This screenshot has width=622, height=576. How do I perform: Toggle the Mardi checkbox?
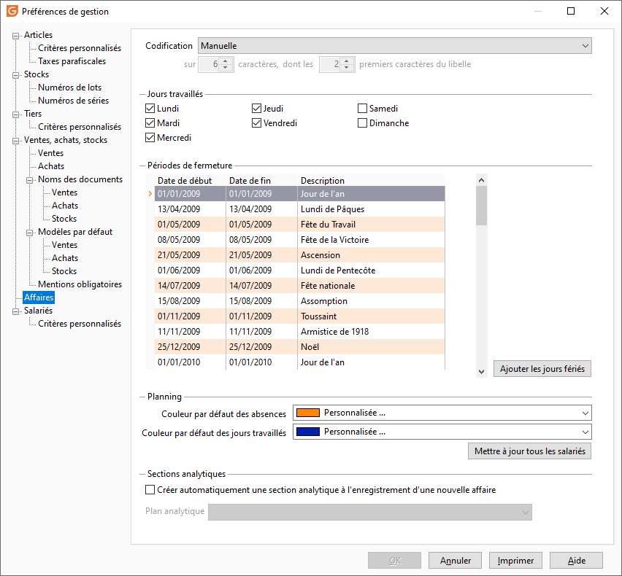tap(150, 123)
